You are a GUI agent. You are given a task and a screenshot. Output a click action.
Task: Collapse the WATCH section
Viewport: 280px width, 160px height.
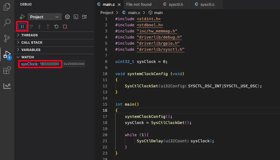click(x=27, y=57)
